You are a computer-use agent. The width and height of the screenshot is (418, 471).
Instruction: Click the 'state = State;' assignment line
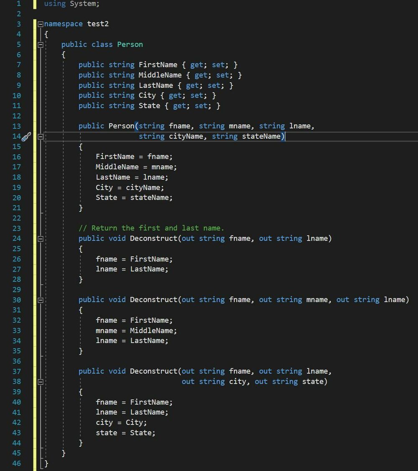[125, 433]
